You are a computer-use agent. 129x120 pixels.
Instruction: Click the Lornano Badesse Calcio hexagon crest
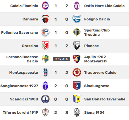pos(45,59)
